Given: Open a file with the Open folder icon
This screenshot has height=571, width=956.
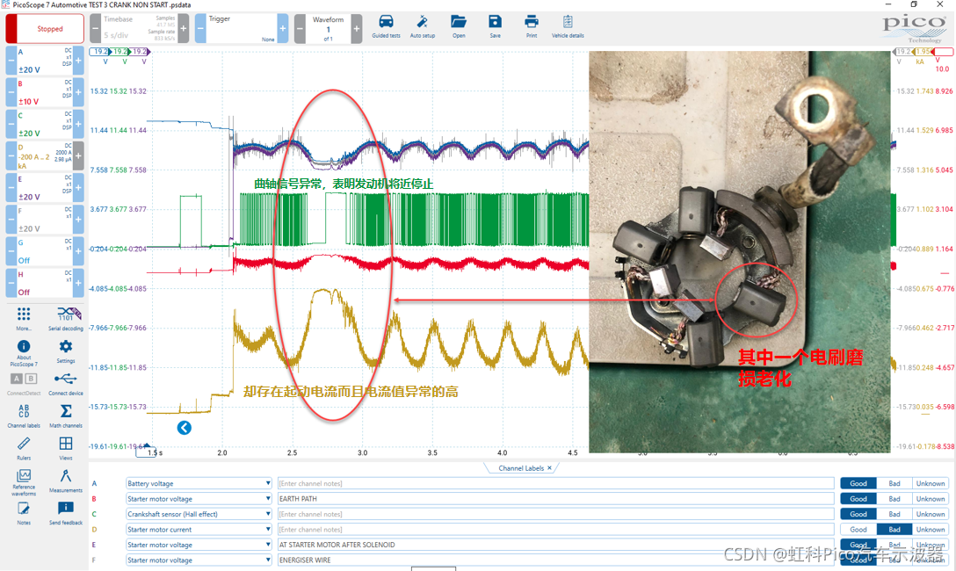Looking at the screenshot, I should point(459,26).
